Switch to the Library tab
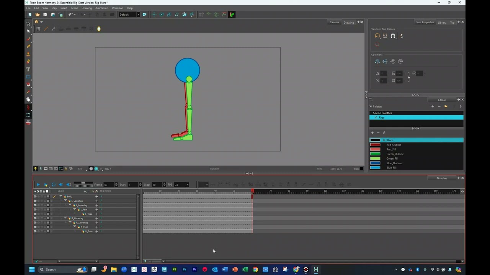 [442, 23]
